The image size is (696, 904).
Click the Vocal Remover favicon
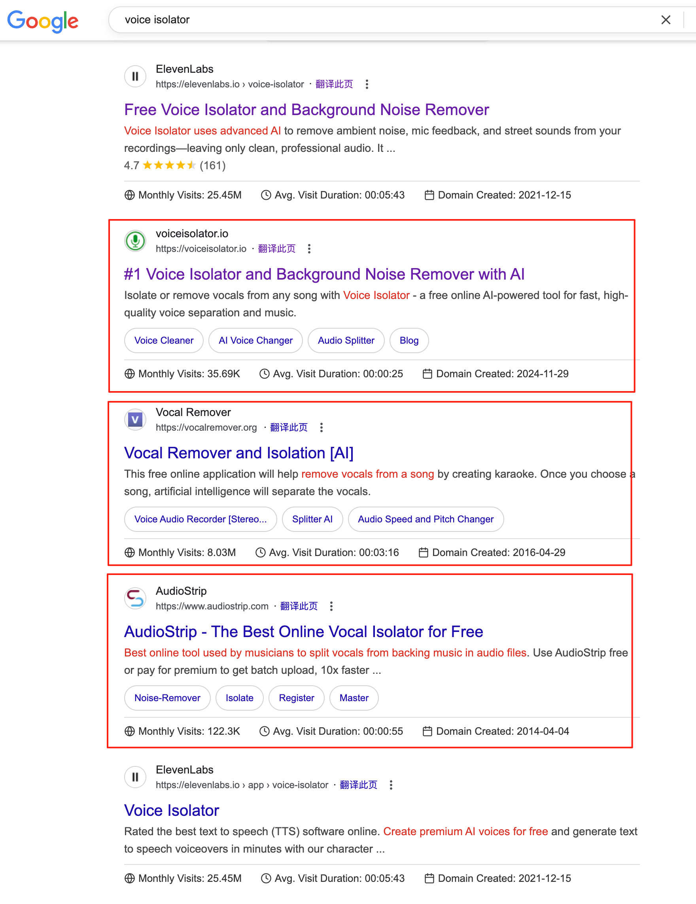pyautogui.click(x=135, y=420)
